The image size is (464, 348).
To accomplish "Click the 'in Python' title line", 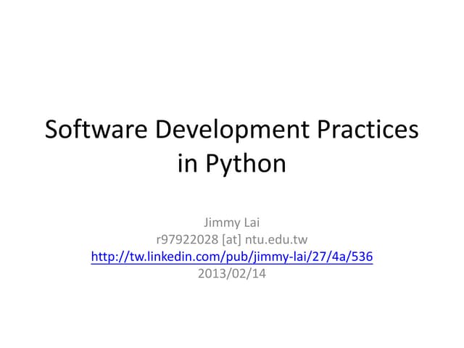I will pyautogui.click(x=232, y=163).
